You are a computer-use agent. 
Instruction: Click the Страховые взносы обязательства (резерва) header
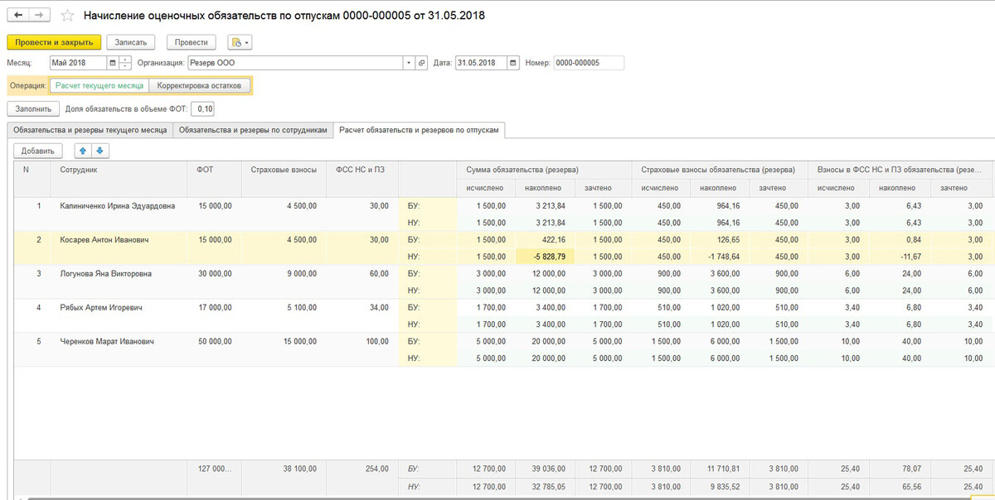(719, 170)
